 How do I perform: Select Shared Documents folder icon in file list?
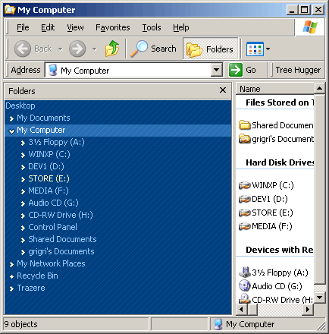click(x=244, y=125)
